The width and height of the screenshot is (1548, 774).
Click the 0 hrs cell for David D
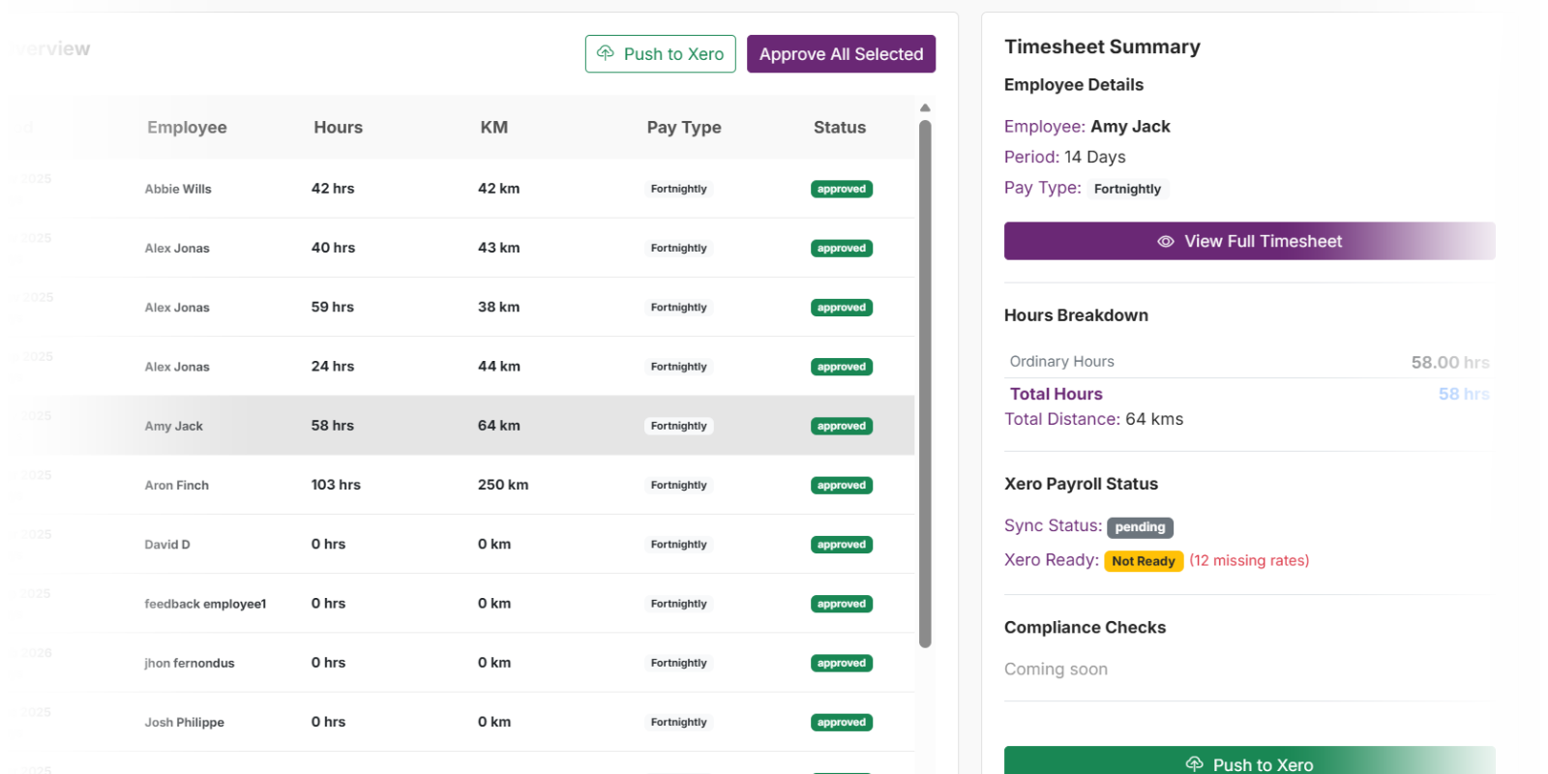(x=328, y=544)
